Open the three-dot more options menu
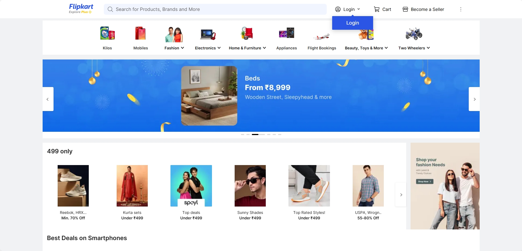Screen dimensions: 522x251 coord(461,9)
